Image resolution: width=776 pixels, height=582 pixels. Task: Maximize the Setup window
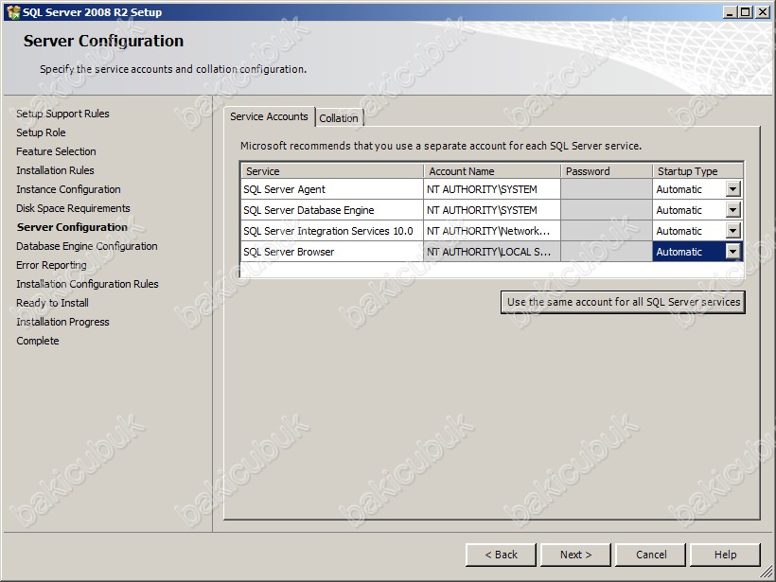pyautogui.click(x=746, y=12)
